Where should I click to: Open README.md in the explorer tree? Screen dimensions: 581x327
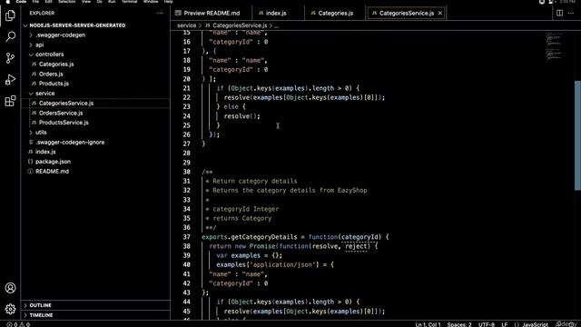tap(52, 172)
